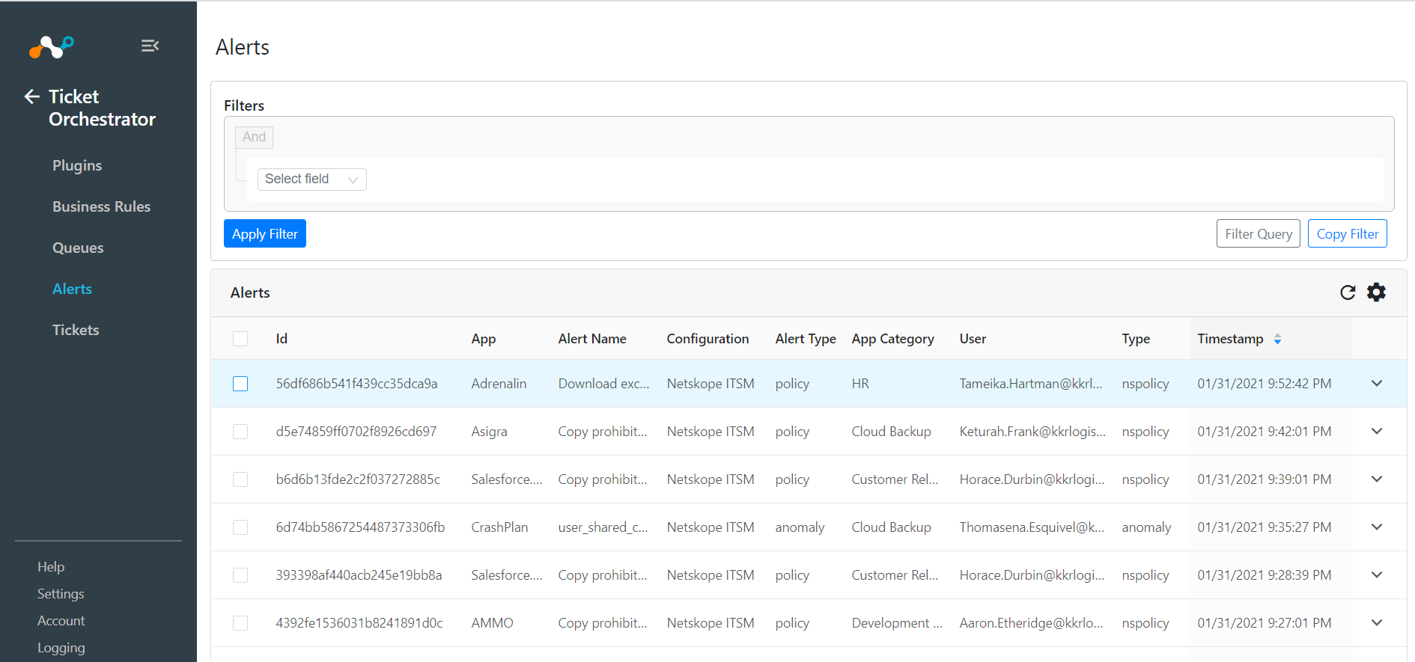Select Alerts in the sidebar
The height and width of the screenshot is (662, 1415).
tap(72, 289)
